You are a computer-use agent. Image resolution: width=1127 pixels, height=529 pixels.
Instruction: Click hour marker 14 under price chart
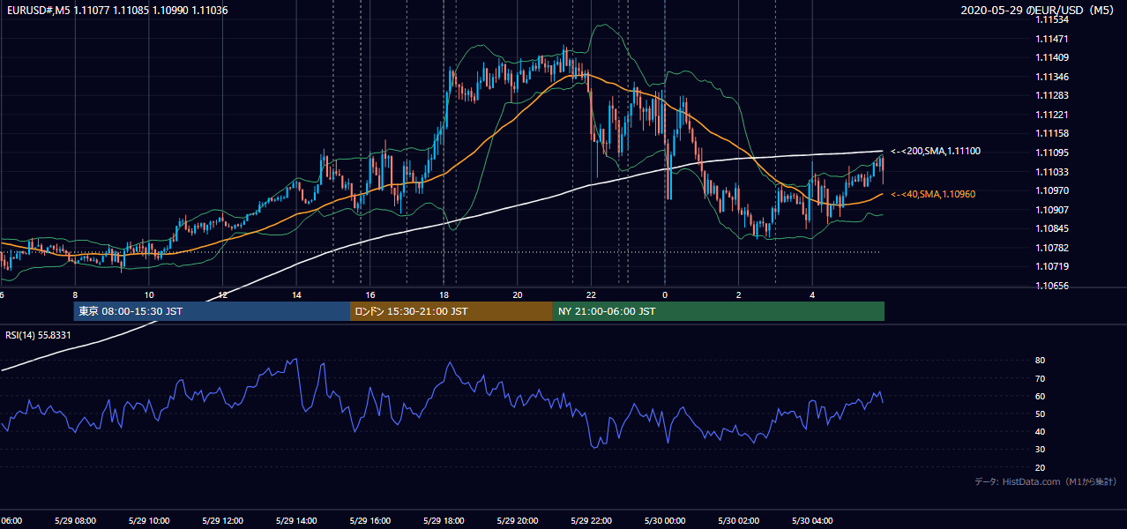(297, 294)
